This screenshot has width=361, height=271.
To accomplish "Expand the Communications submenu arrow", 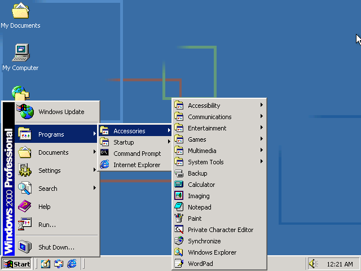I will [262, 116].
